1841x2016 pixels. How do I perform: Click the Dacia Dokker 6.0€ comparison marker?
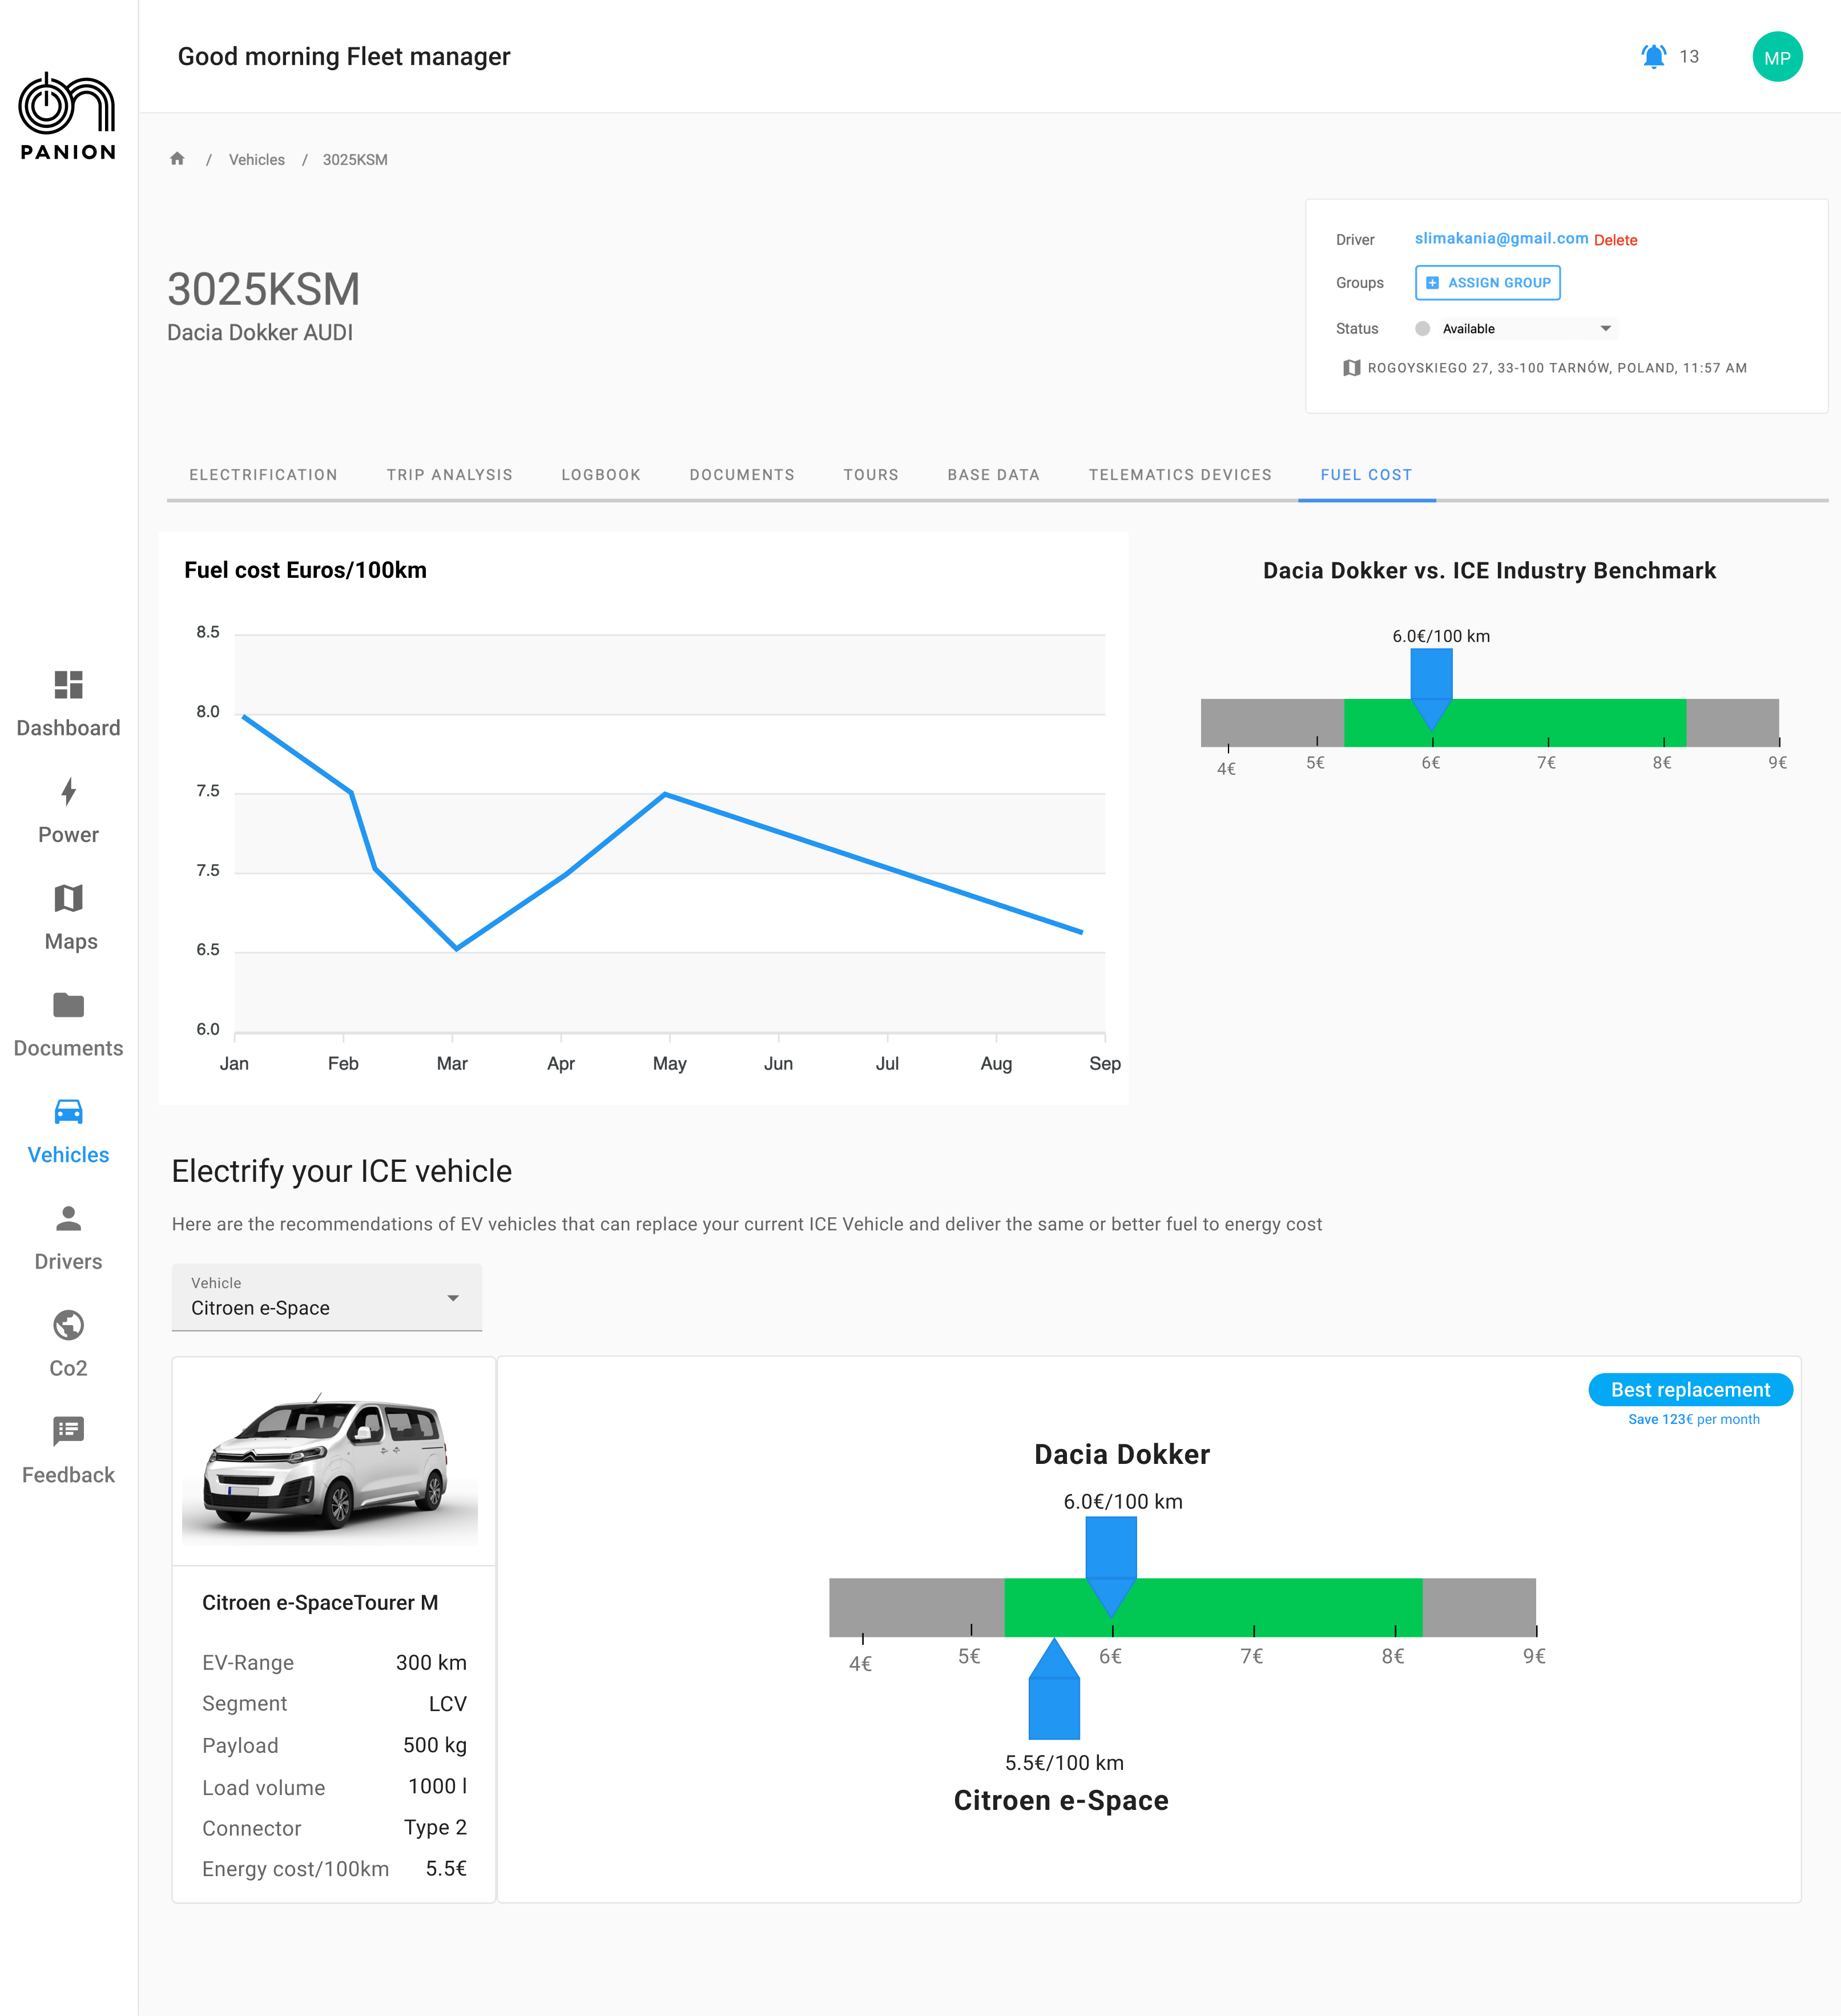(x=1111, y=1566)
